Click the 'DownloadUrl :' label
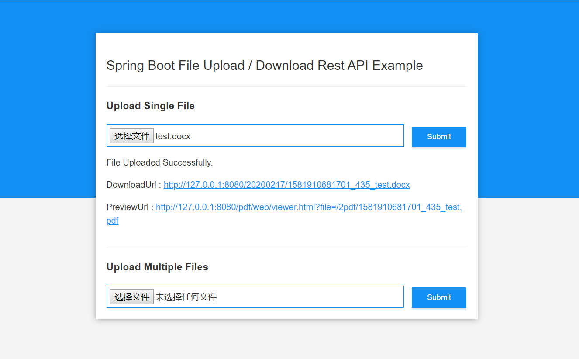The height and width of the screenshot is (359, 579). coord(134,185)
